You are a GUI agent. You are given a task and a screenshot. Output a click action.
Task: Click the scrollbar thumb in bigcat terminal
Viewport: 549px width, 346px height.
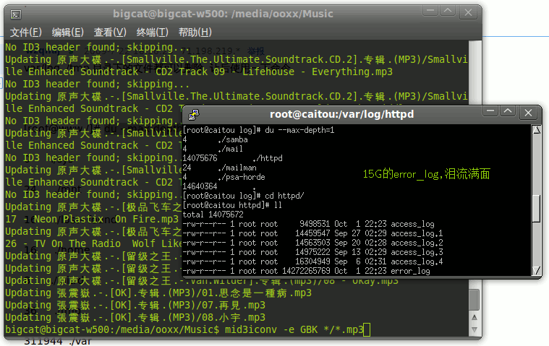(x=474, y=300)
